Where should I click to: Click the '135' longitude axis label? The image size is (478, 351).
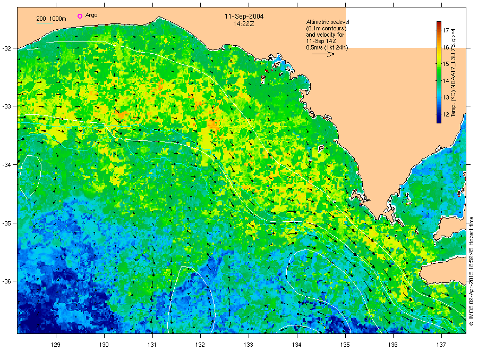click(x=345, y=345)
